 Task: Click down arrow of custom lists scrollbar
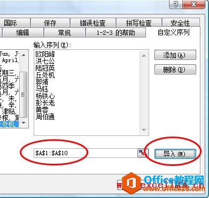point(24,123)
